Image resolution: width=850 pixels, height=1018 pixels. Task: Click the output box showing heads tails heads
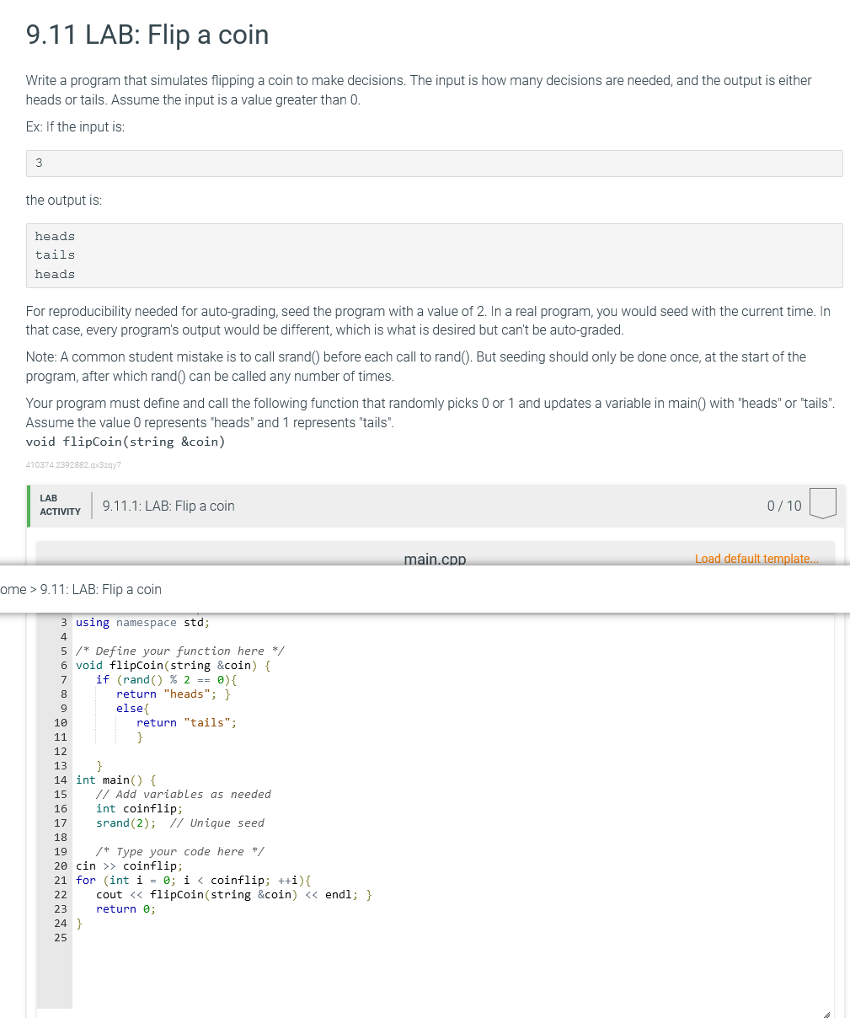434,254
